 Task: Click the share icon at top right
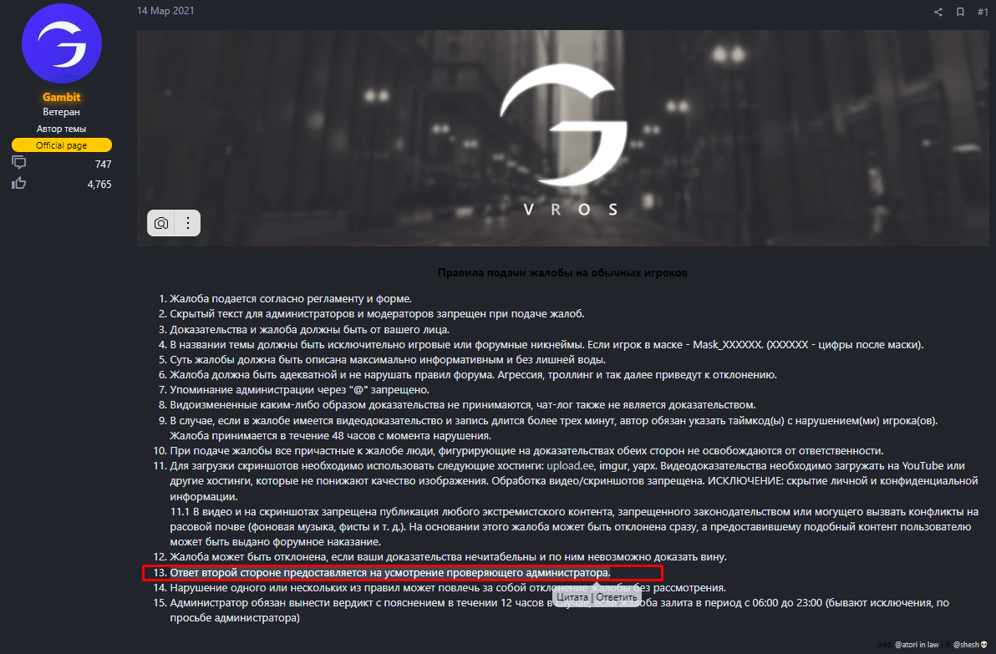938,12
